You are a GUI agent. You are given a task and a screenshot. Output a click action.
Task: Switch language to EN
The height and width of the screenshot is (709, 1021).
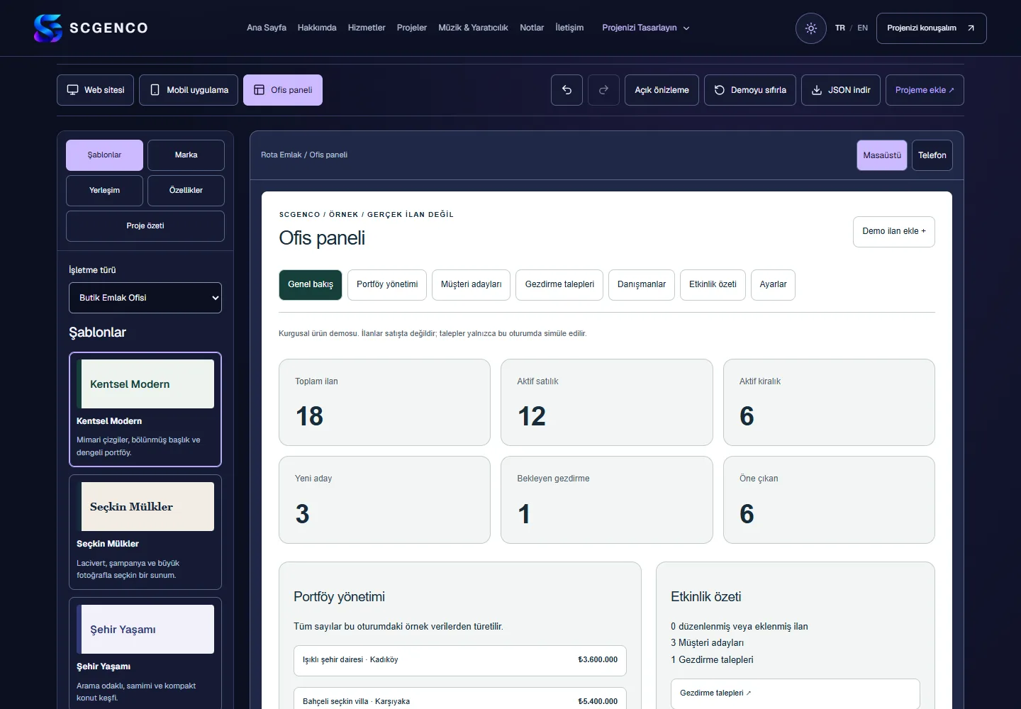(862, 28)
